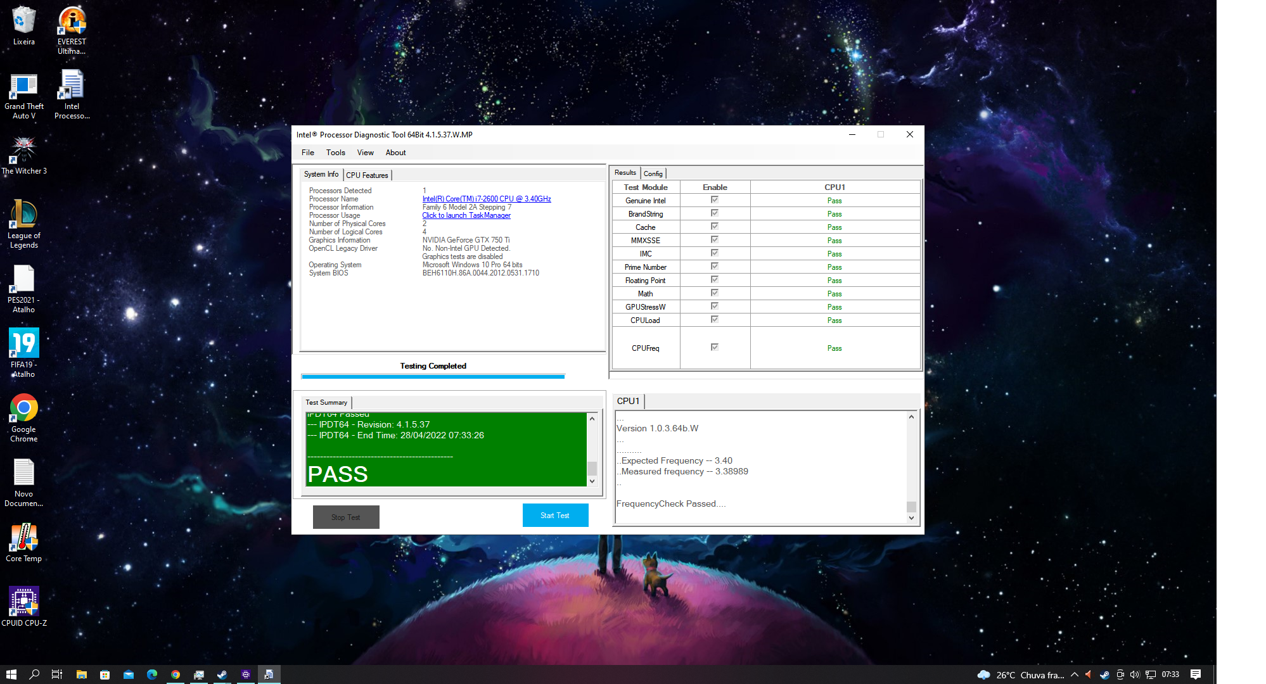Switch to Steam on the taskbar

(222, 674)
